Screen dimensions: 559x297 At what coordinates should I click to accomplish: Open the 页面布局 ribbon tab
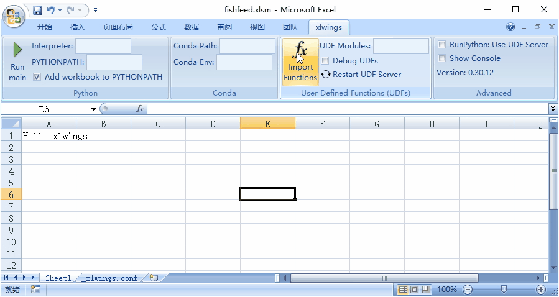coord(118,27)
